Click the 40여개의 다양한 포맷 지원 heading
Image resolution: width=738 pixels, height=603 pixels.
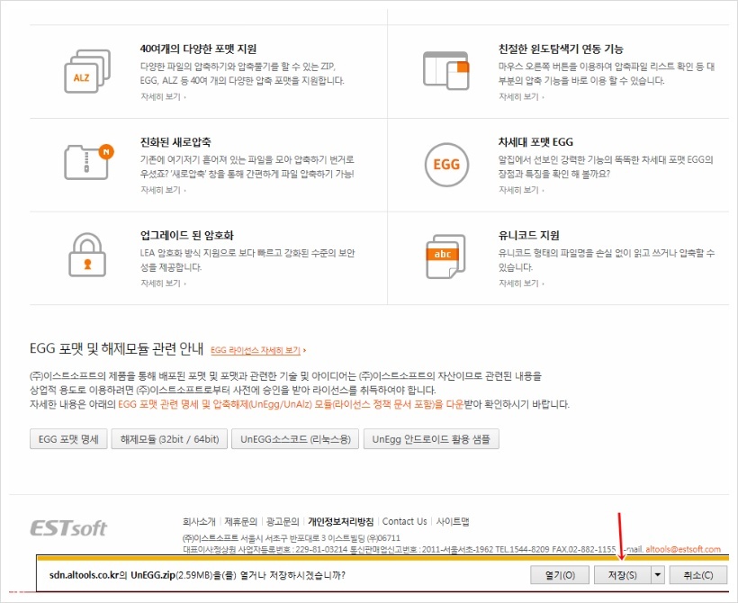[x=198, y=49]
